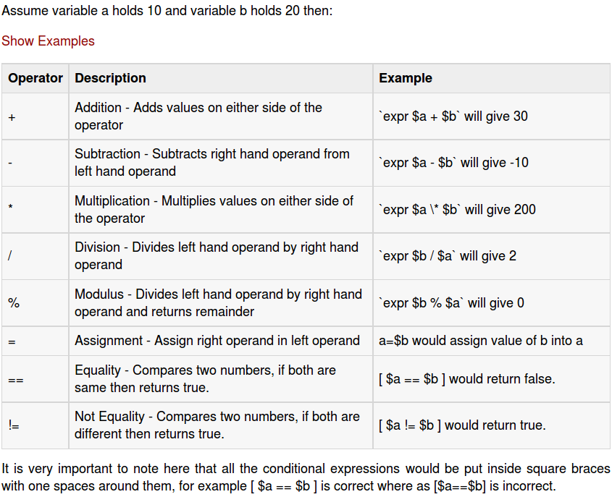Click the Modulus example giving 0
The height and width of the screenshot is (497, 612).
pos(451,303)
